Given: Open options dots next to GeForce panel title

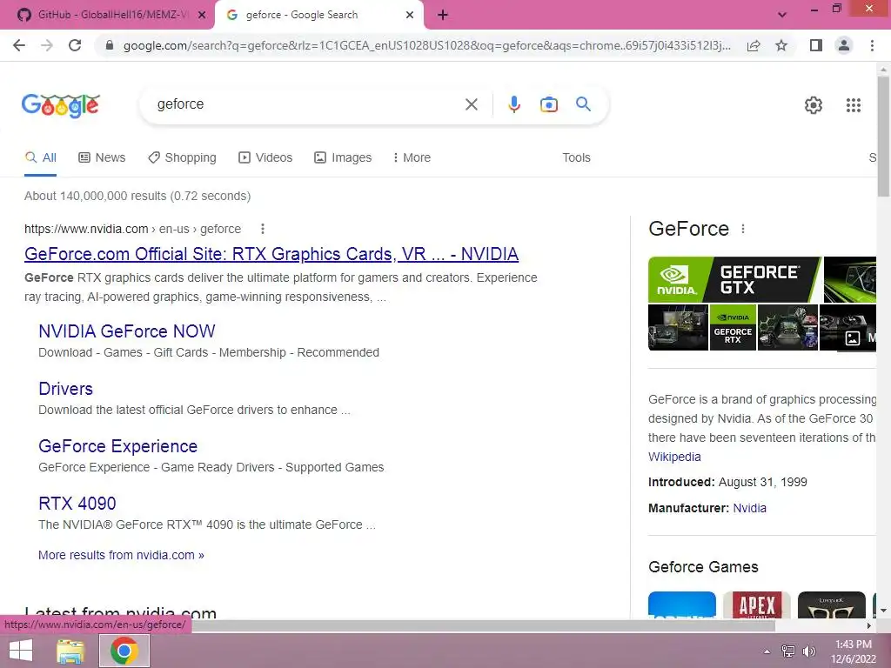Looking at the screenshot, I should [x=743, y=229].
